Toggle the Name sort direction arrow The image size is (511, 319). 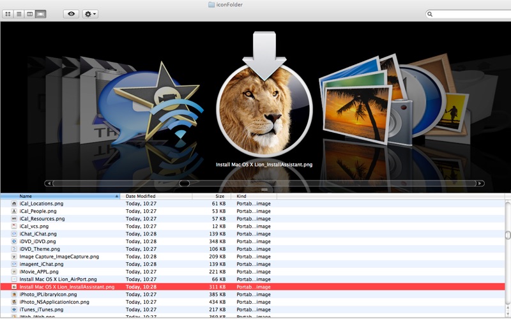[117, 197]
